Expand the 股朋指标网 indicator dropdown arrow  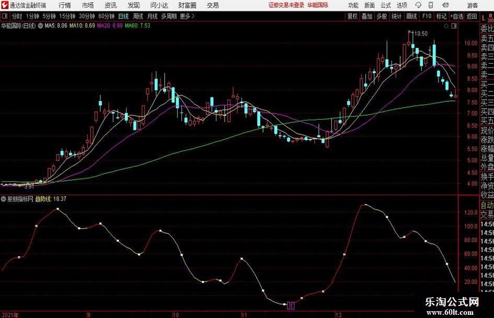[4, 199]
